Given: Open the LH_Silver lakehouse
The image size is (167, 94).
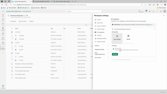Looking at the screenshot, I should 17,53.
